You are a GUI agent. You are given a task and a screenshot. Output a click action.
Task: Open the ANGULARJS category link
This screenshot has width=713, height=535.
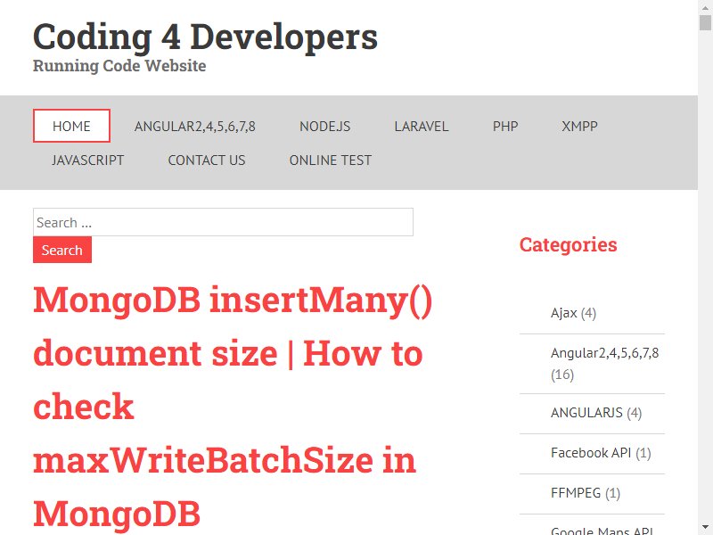point(586,413)
